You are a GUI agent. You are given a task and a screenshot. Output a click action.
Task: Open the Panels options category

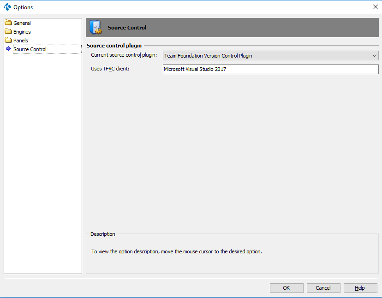click(x=20, y=41)
